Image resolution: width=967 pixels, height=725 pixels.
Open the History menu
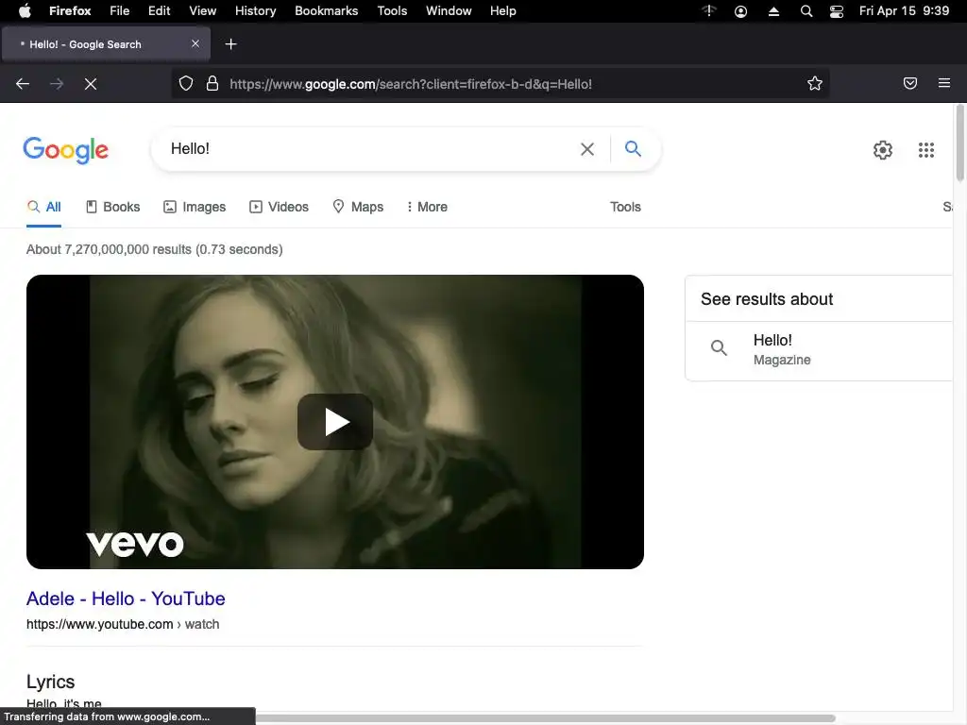[255, 11]
